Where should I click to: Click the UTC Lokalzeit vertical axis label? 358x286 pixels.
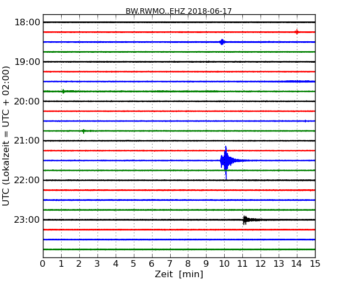[6, 136]
